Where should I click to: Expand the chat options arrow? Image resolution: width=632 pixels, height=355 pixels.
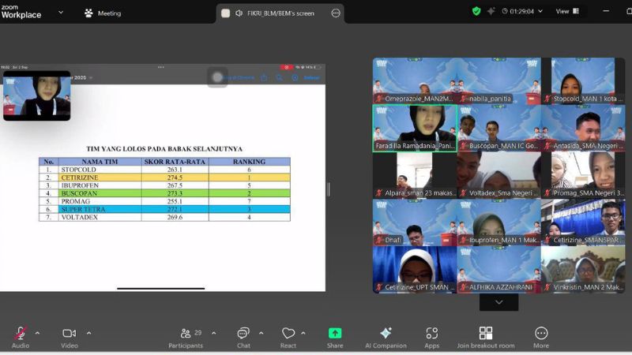(x=261, y=333)
